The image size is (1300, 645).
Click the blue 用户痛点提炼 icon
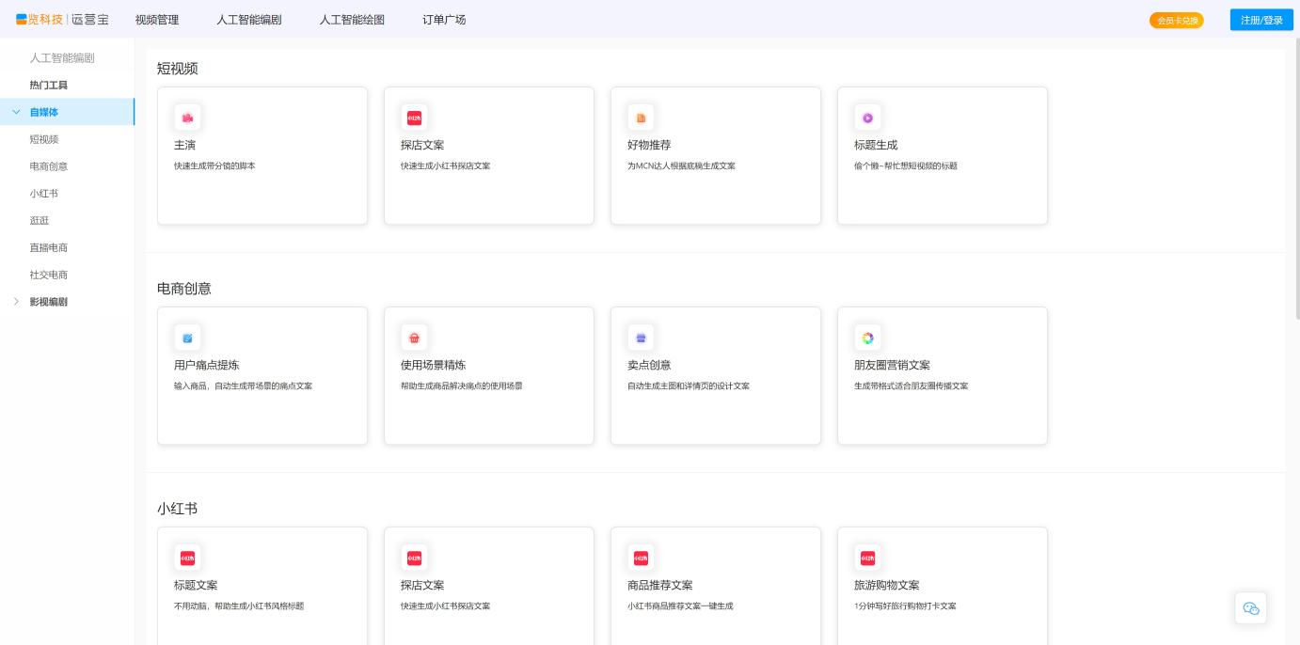pyautogui.click(x=187, y=338)
